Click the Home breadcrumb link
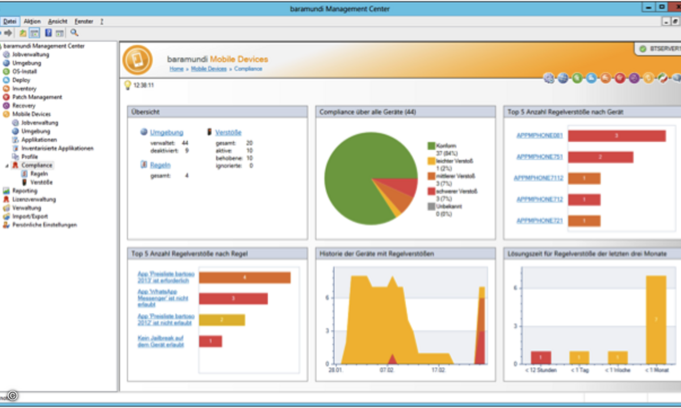 [x=176, y=69]
